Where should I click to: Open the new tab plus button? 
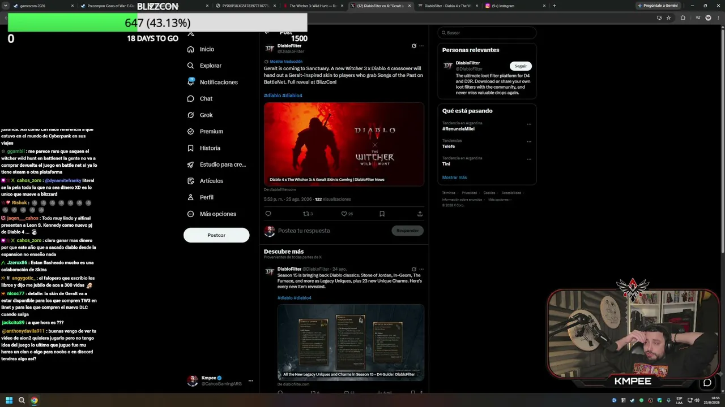click(x=554, y=6)
